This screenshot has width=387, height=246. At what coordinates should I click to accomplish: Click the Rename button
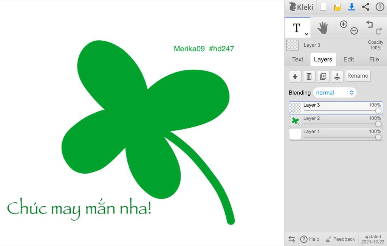[358, 76]
